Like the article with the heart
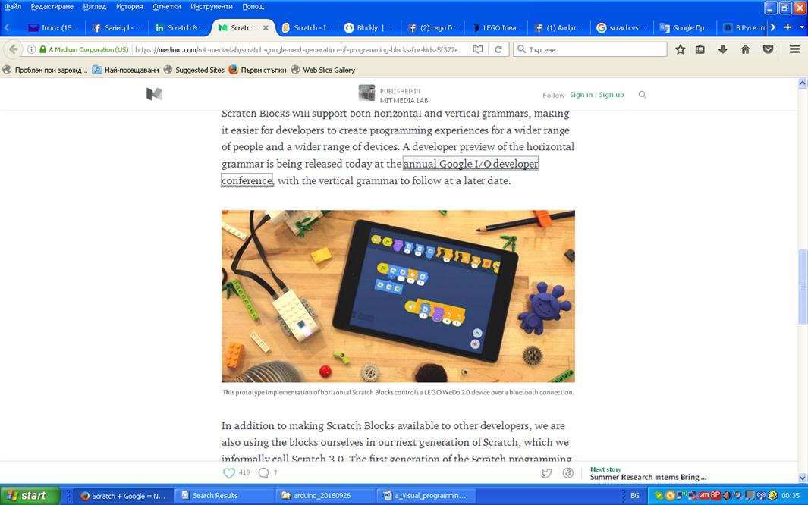808x505 pixels. 229,472
